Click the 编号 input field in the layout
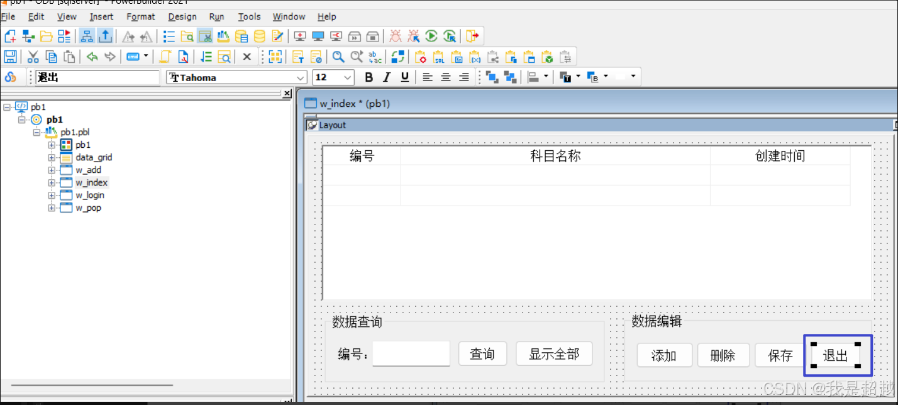The width and height of the screenshot is (898, 405). click(411, 353)
